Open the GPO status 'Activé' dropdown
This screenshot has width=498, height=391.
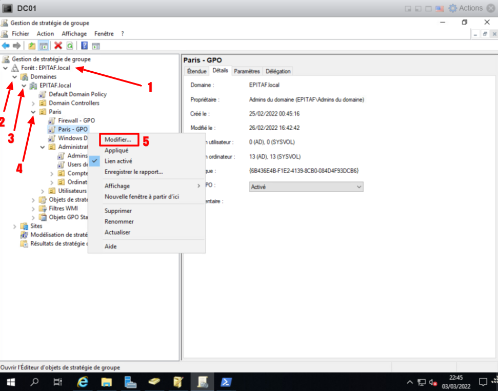point(306,187)
